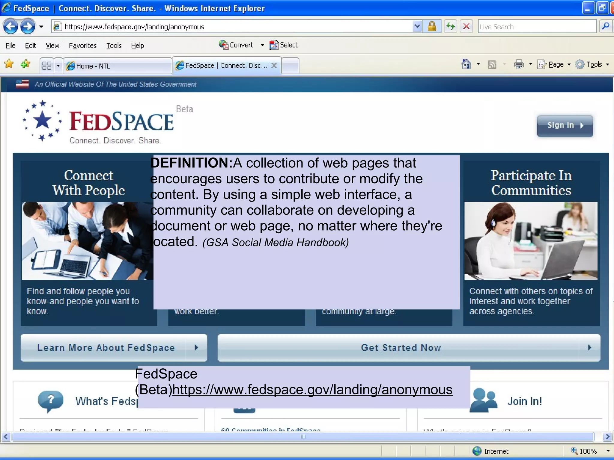The width and height of the screenshot is (614, 460).
Task: Click the RSS feeds icon
Action: [x=492, y=64]
